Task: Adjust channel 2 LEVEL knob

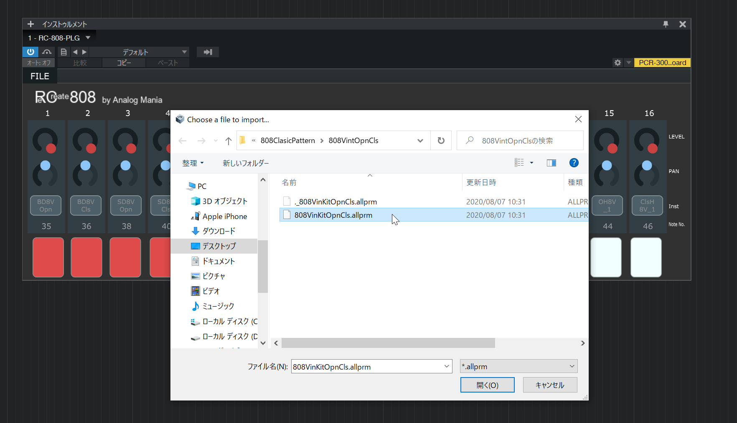Action: click(85, 141)
